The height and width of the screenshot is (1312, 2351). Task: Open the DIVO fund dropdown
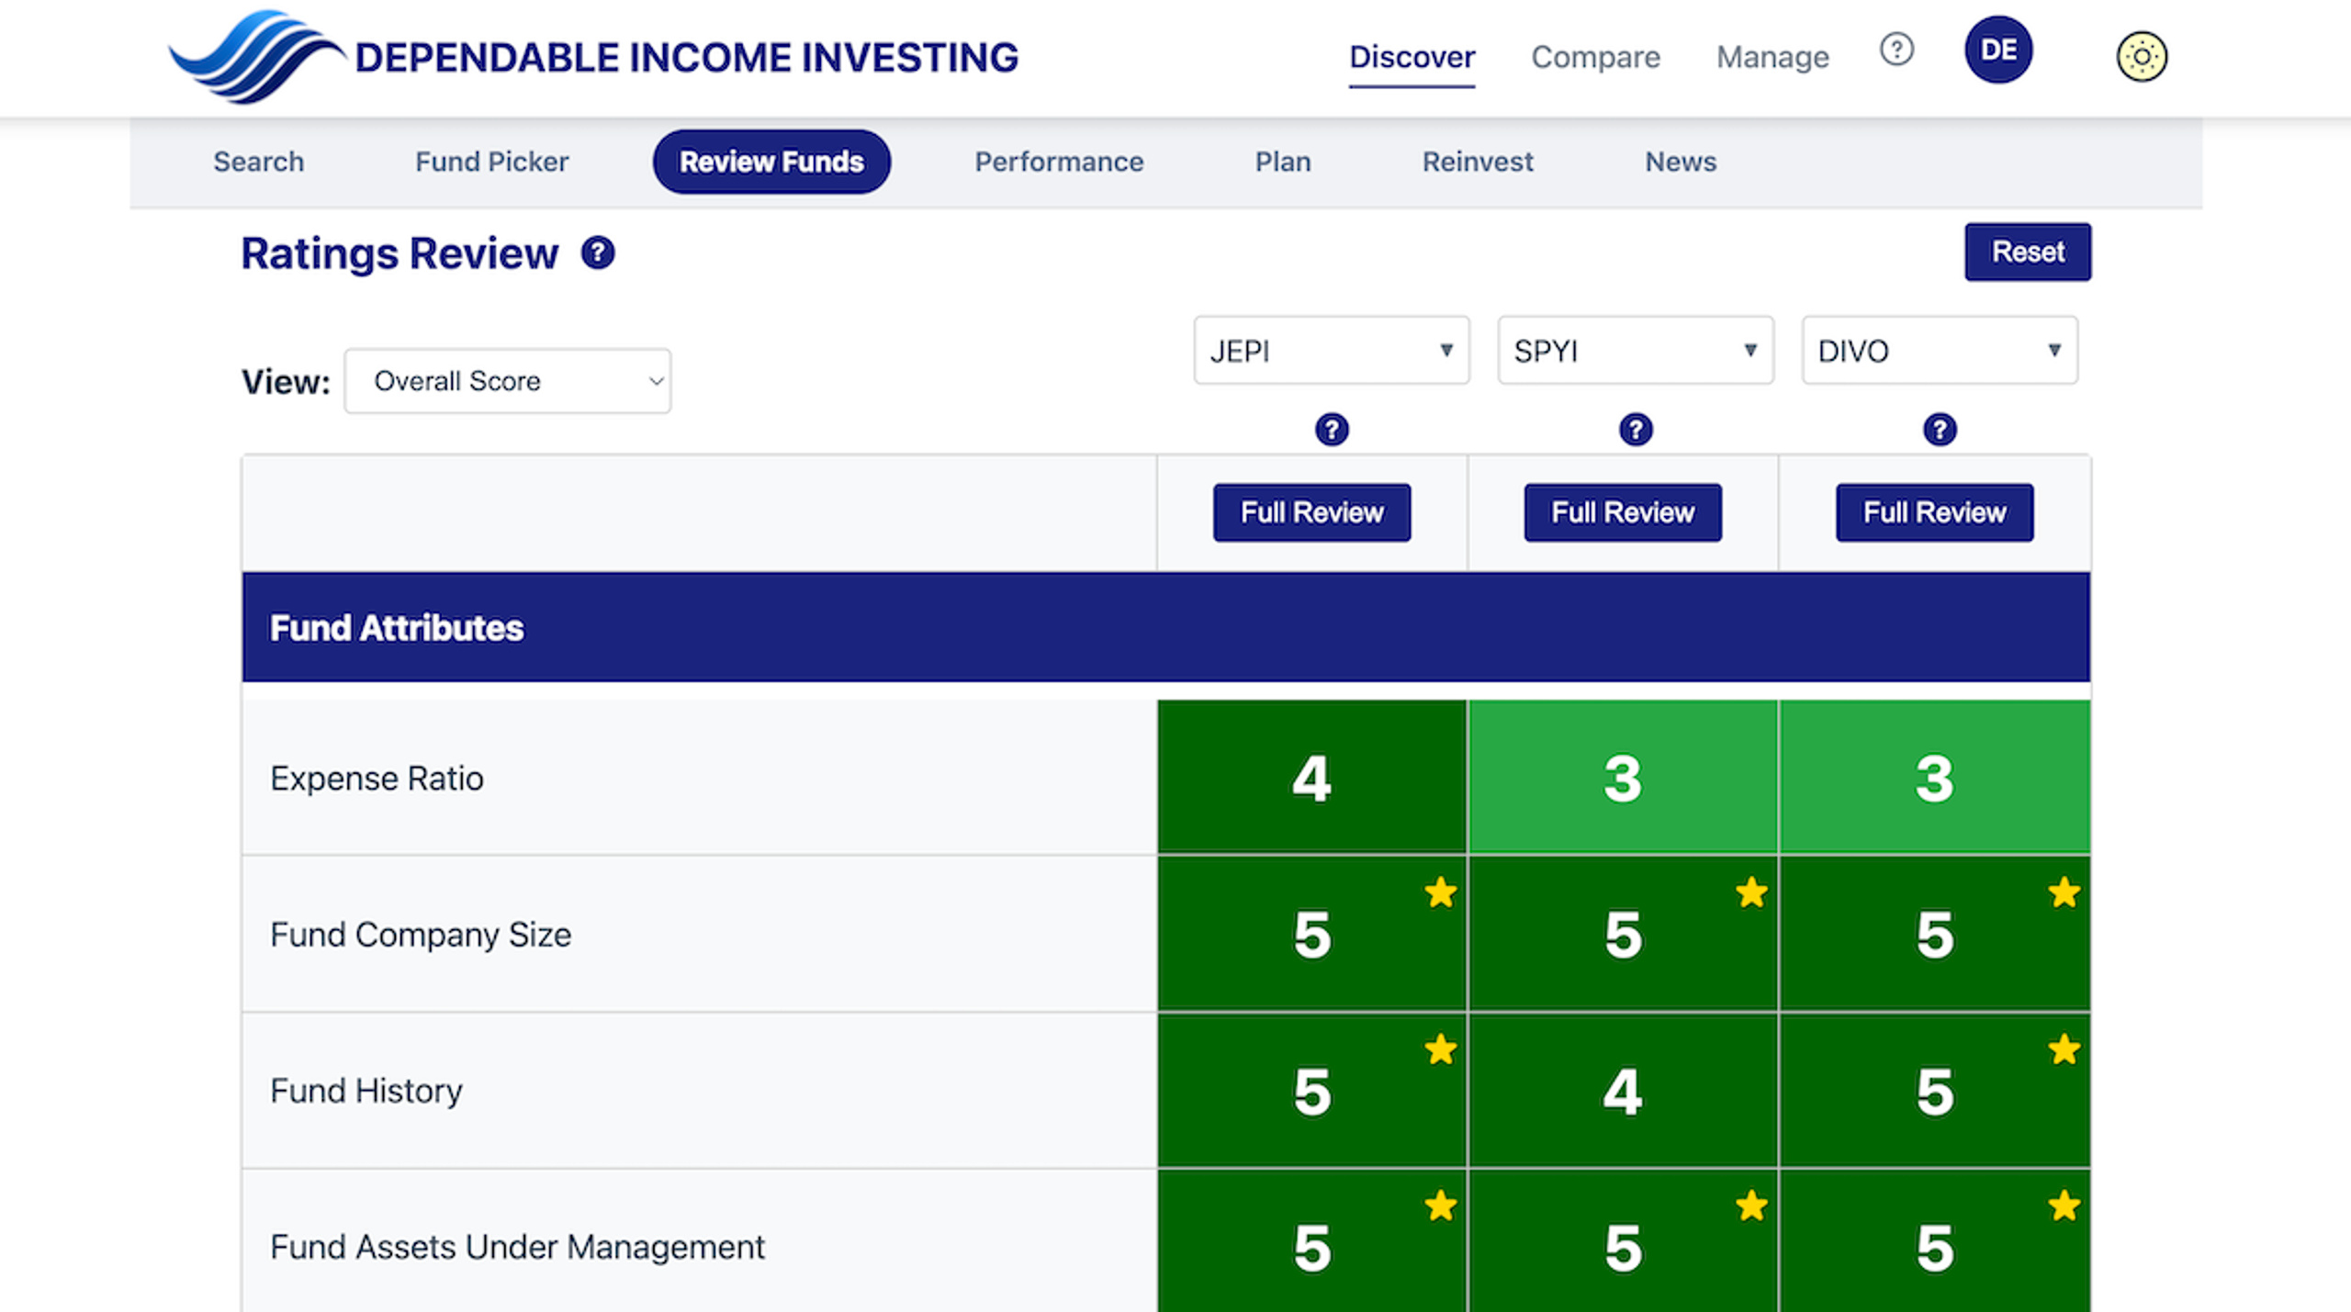(x=1940, y=350)
